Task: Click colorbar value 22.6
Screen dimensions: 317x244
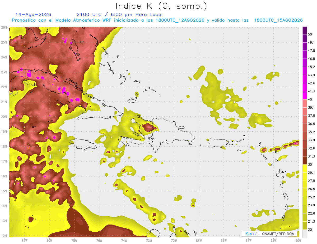Action: (311, 213)
